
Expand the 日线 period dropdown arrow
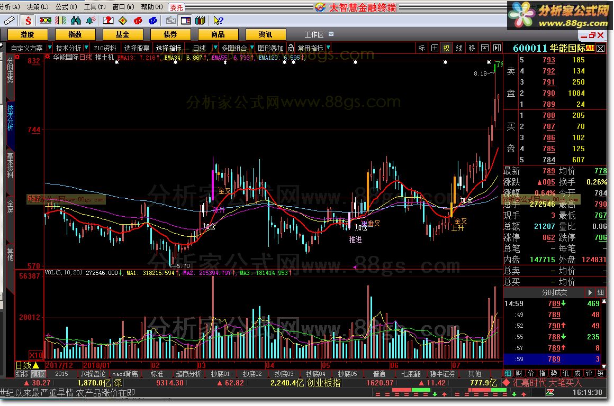click(215, 48)
